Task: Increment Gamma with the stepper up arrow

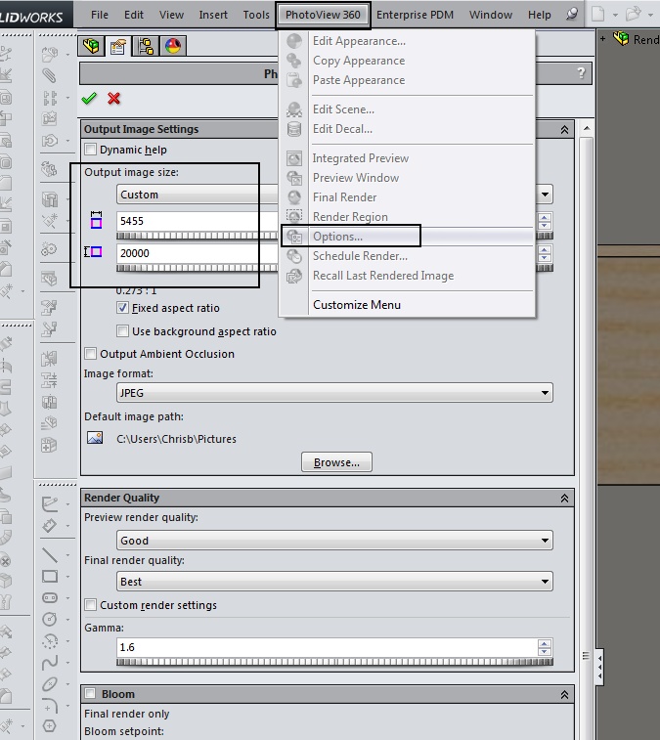Action: [545, 643]
